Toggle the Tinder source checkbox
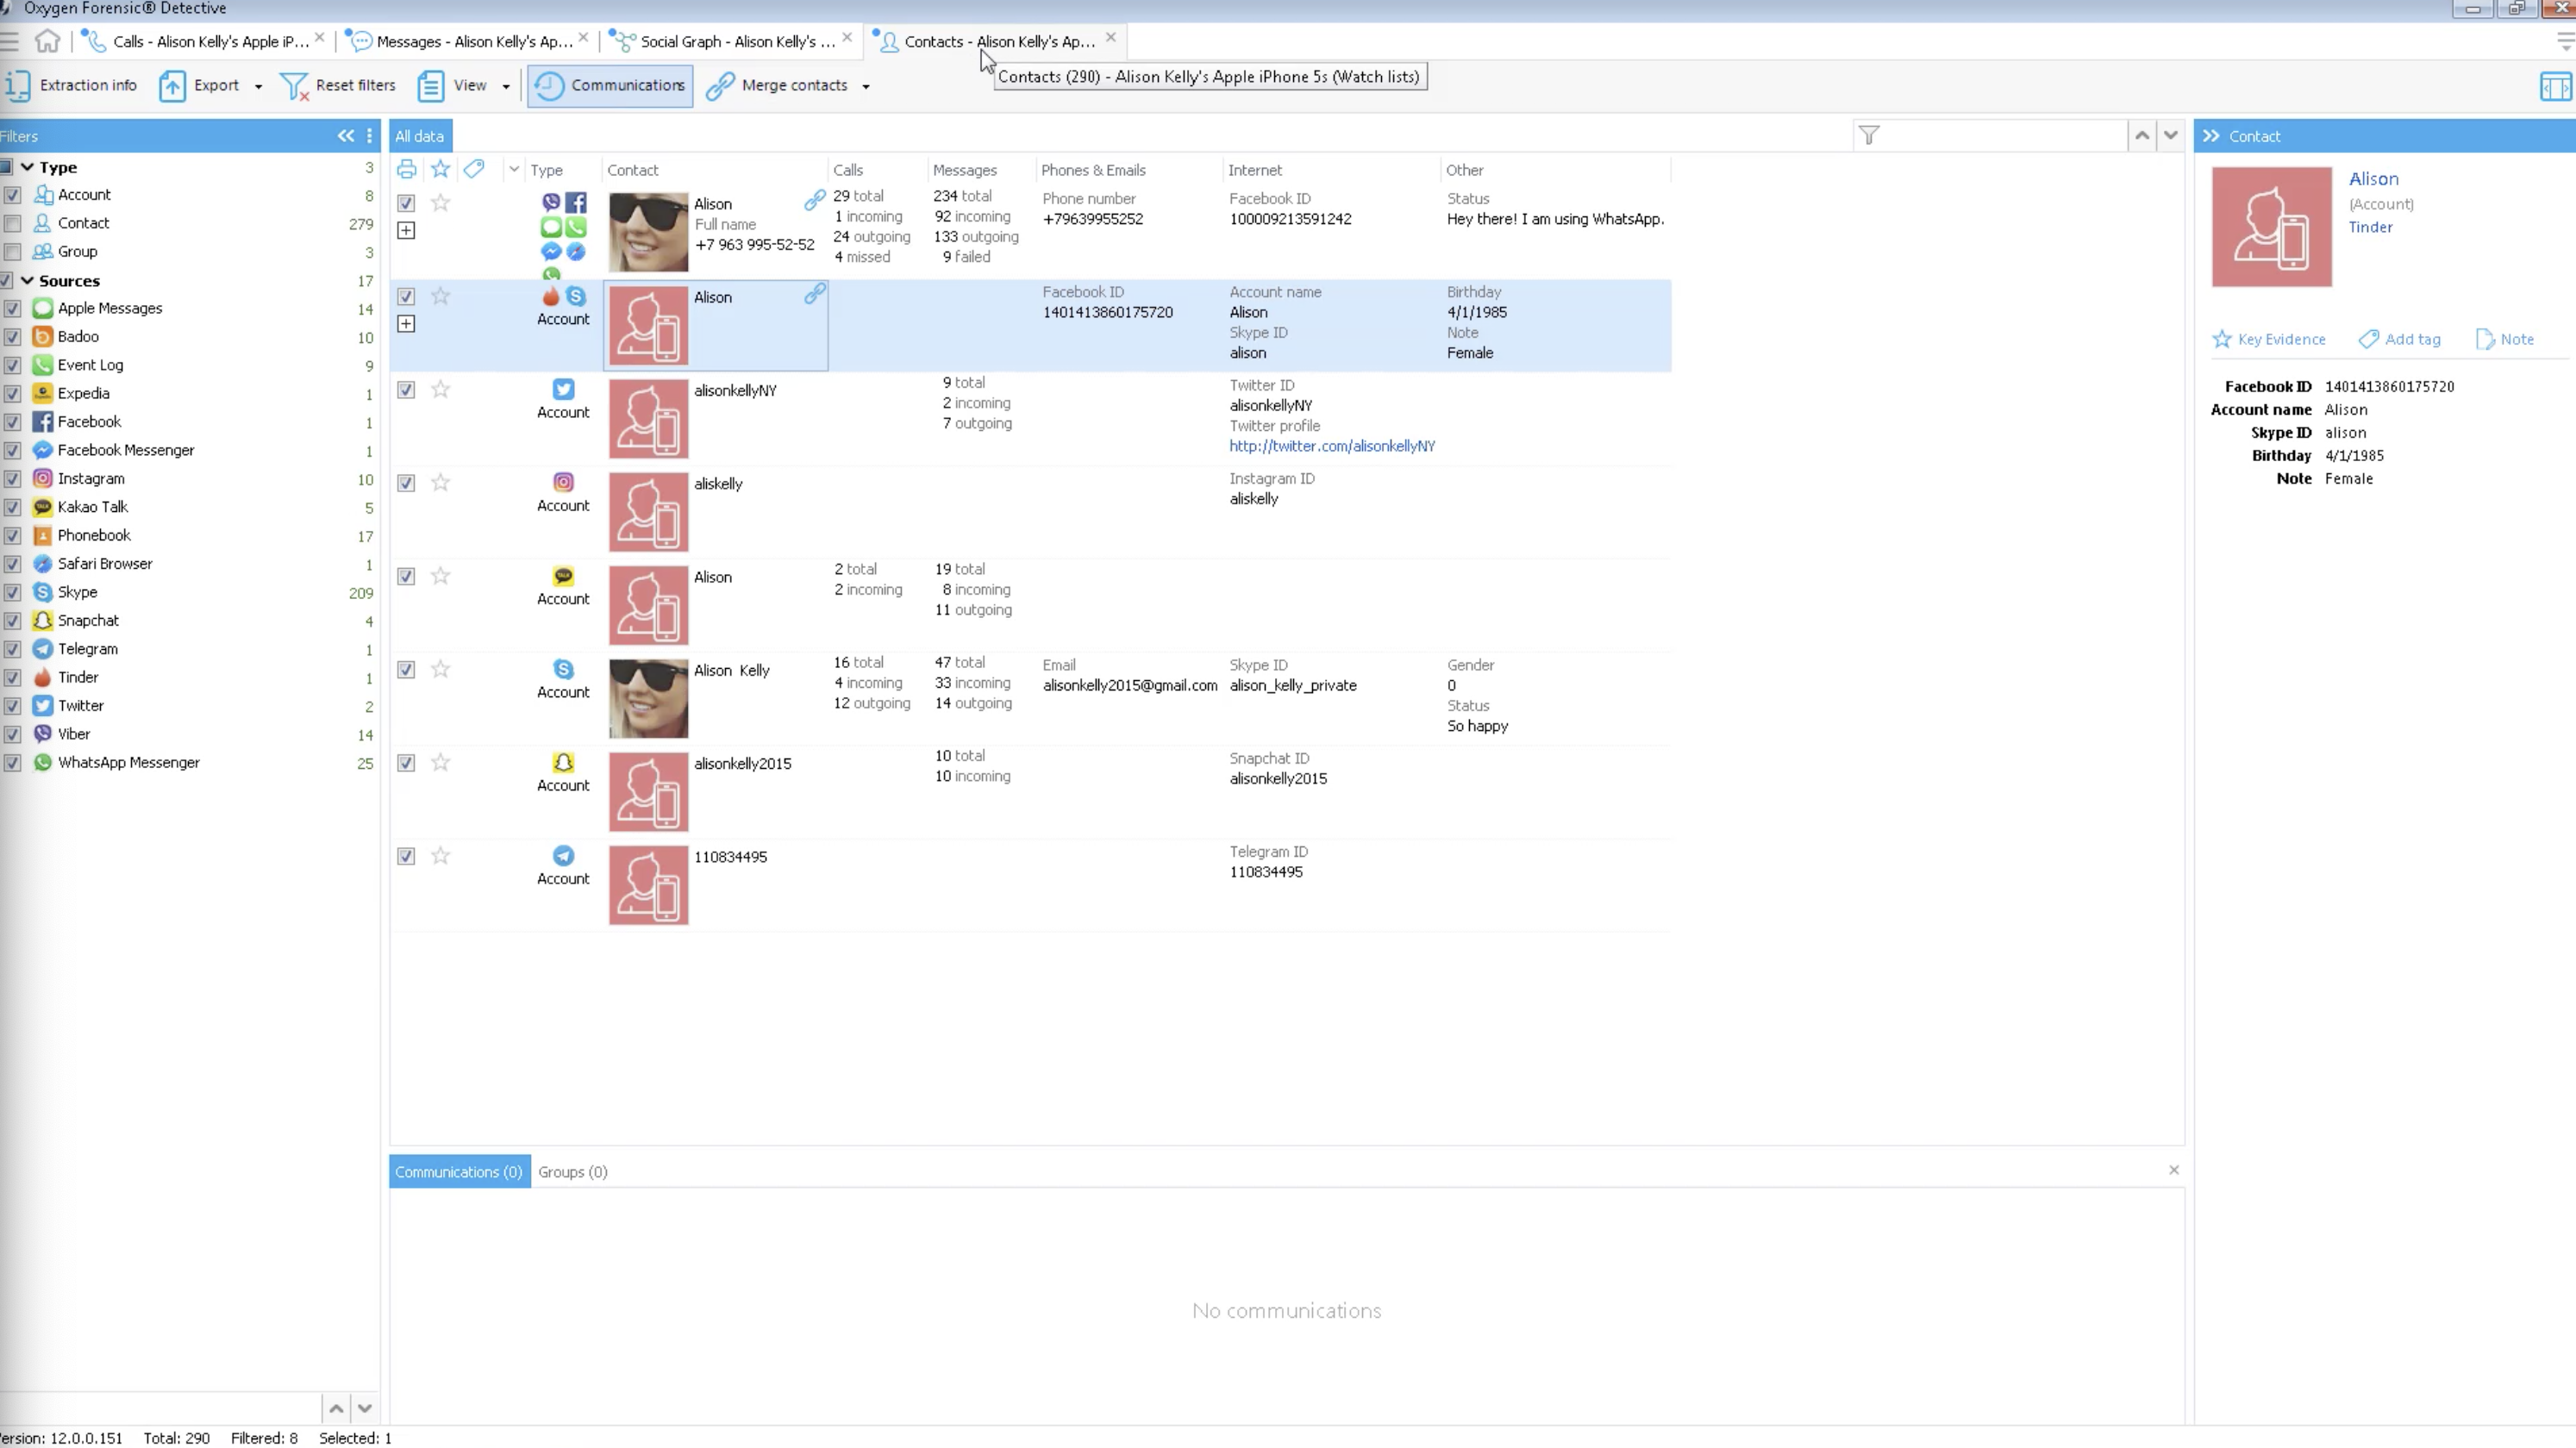2576x1448 pixels. pos(12,678)
